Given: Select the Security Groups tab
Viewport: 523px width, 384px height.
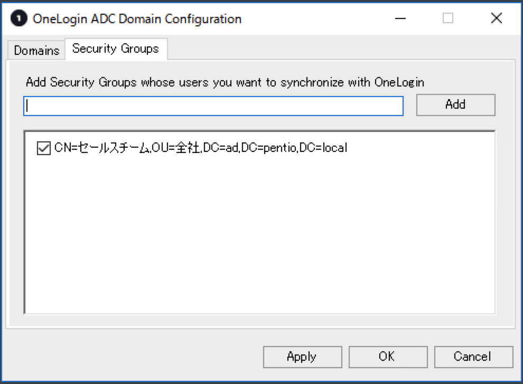Looking at the screenshot, I should 116,49.
